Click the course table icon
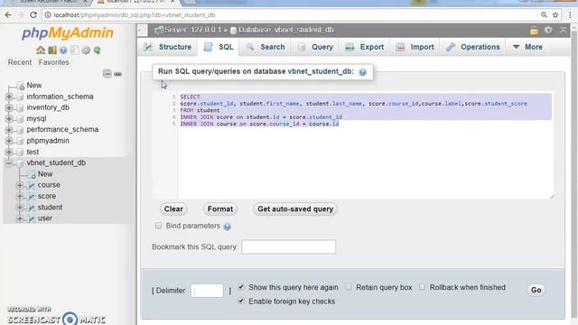Viewport: 578px width, 325px height. pyautogui.click(x=32, y=185)
